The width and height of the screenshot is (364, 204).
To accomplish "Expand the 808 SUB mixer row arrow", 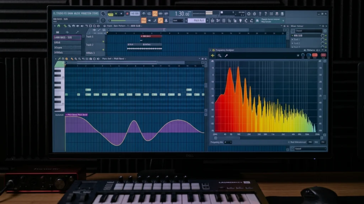I will tap(292, 36).
